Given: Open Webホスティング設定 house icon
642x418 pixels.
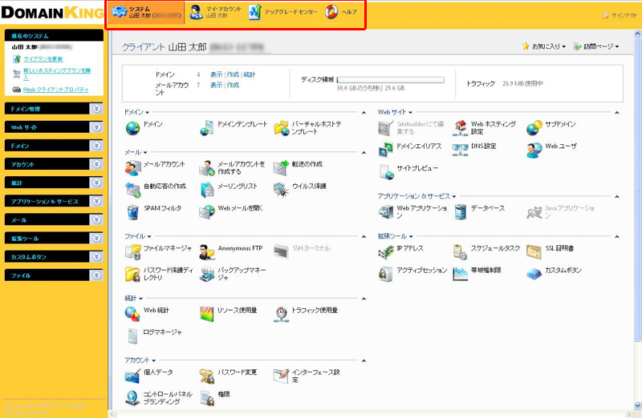Looking at the screenshot, I should (460, 128).
